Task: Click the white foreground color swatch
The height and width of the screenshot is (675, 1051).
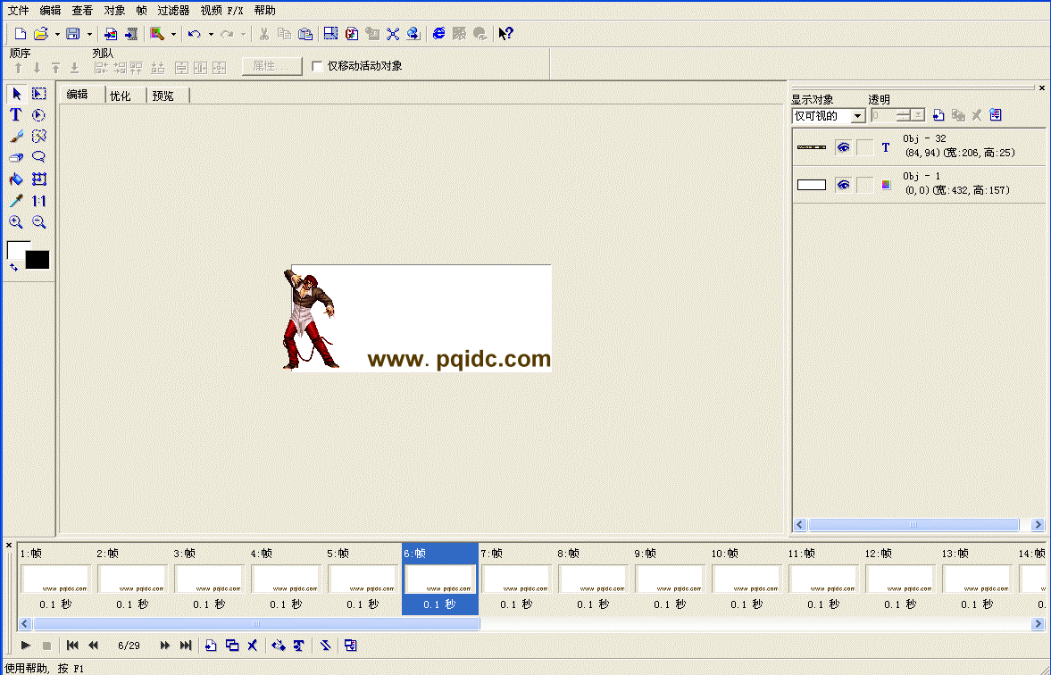Action: pyautogui.click(x=15, y=249)
